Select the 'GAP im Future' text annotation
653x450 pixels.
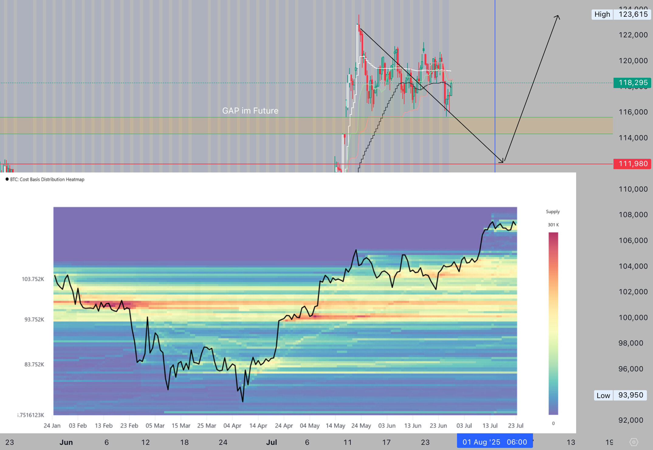tap(250, 111)
